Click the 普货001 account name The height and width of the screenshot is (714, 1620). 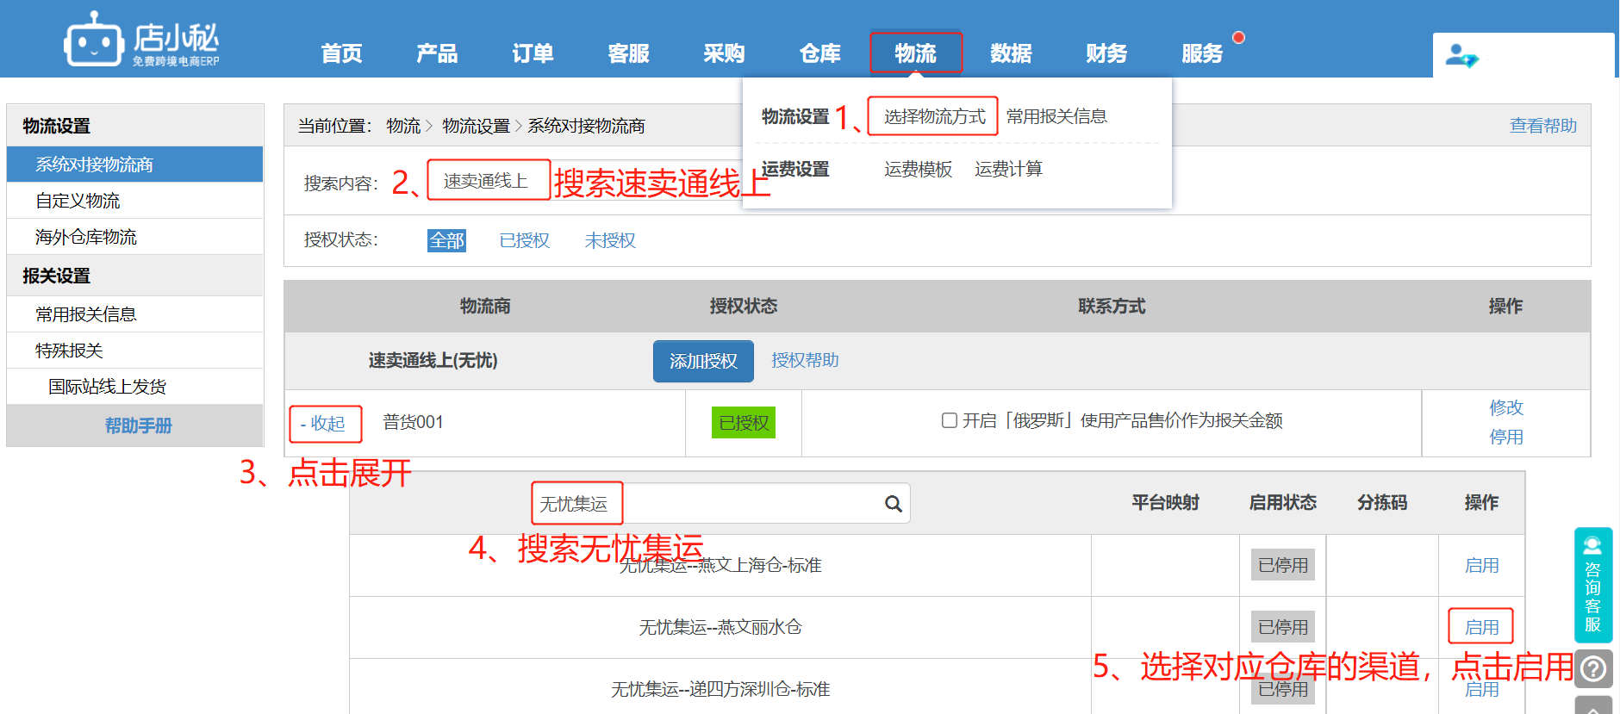pyautogui.click(x=413, y=422)
